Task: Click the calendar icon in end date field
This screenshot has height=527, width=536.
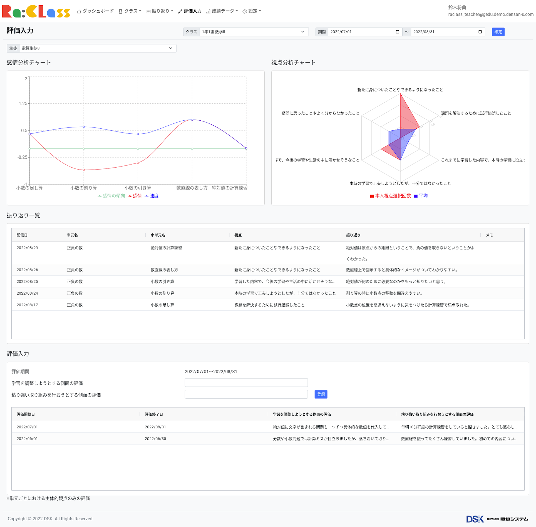Action: [480, 32]
